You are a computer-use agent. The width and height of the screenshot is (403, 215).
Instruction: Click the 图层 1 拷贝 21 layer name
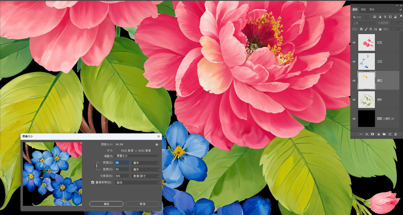[x=386, y=119]
